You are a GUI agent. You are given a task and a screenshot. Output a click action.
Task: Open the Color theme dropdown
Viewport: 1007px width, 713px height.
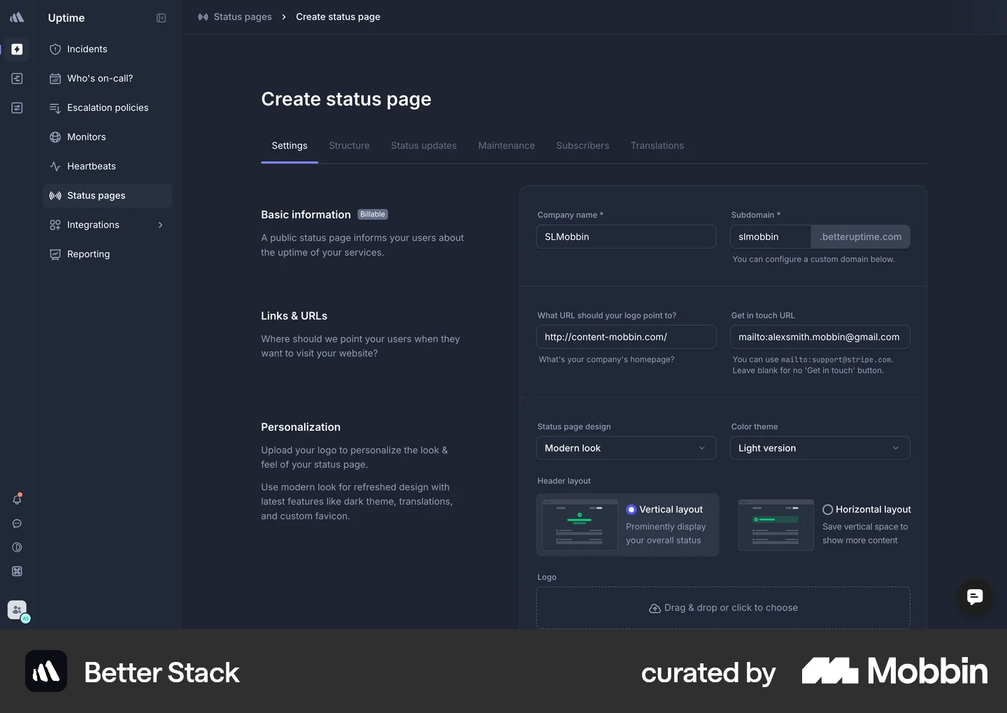(820, 448)
